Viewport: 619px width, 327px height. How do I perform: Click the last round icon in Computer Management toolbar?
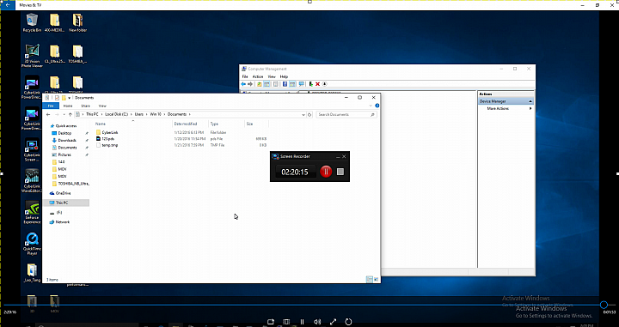point(324,84)
